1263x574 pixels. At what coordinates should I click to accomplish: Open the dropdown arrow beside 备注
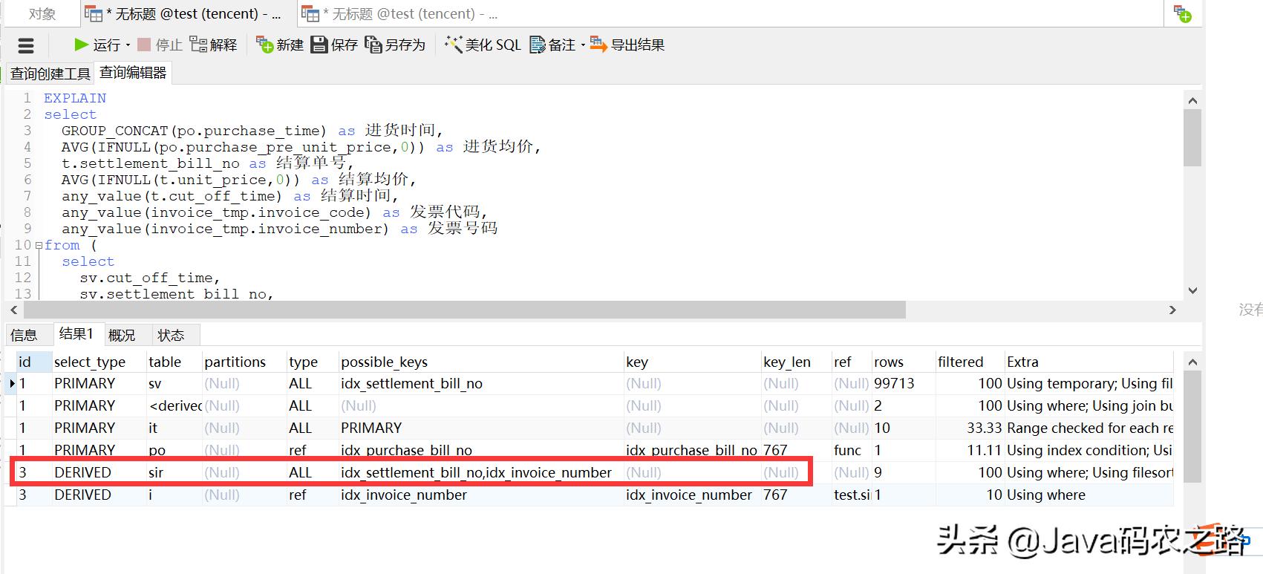(x=583, y=45)
